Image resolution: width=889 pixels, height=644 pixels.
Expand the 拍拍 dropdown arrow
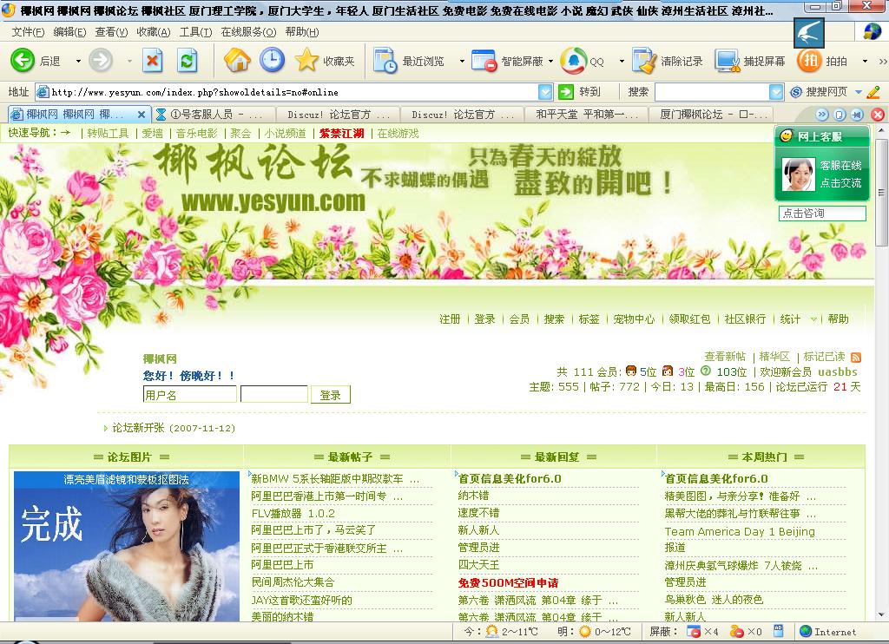[x=865, y=61]
